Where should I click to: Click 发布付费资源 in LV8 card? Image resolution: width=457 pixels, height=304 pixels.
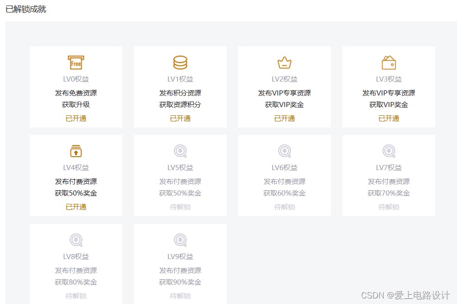[76, 271]
